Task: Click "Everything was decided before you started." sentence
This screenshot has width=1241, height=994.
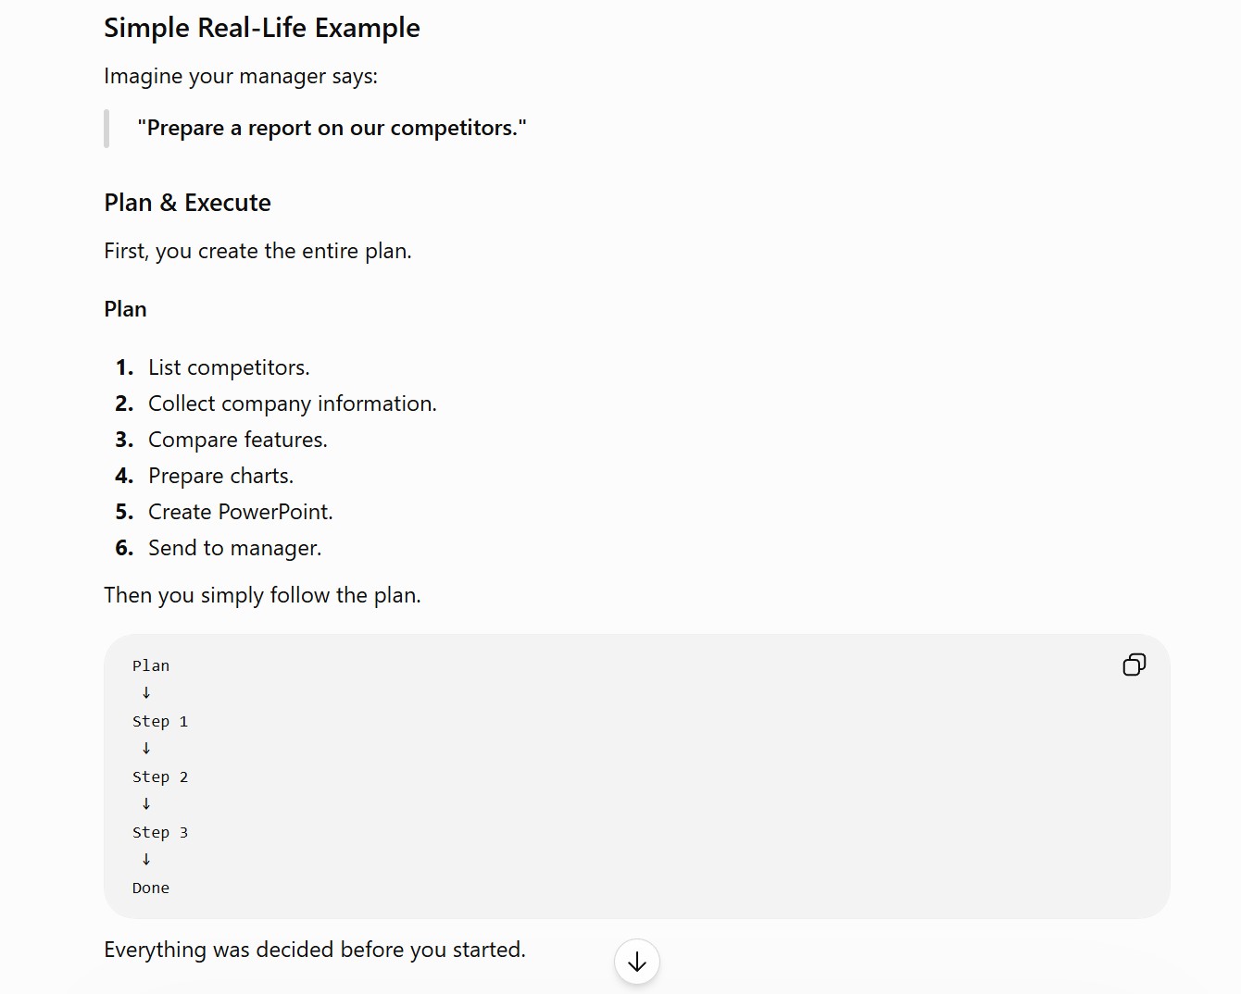Action: [x=315, y=950]
